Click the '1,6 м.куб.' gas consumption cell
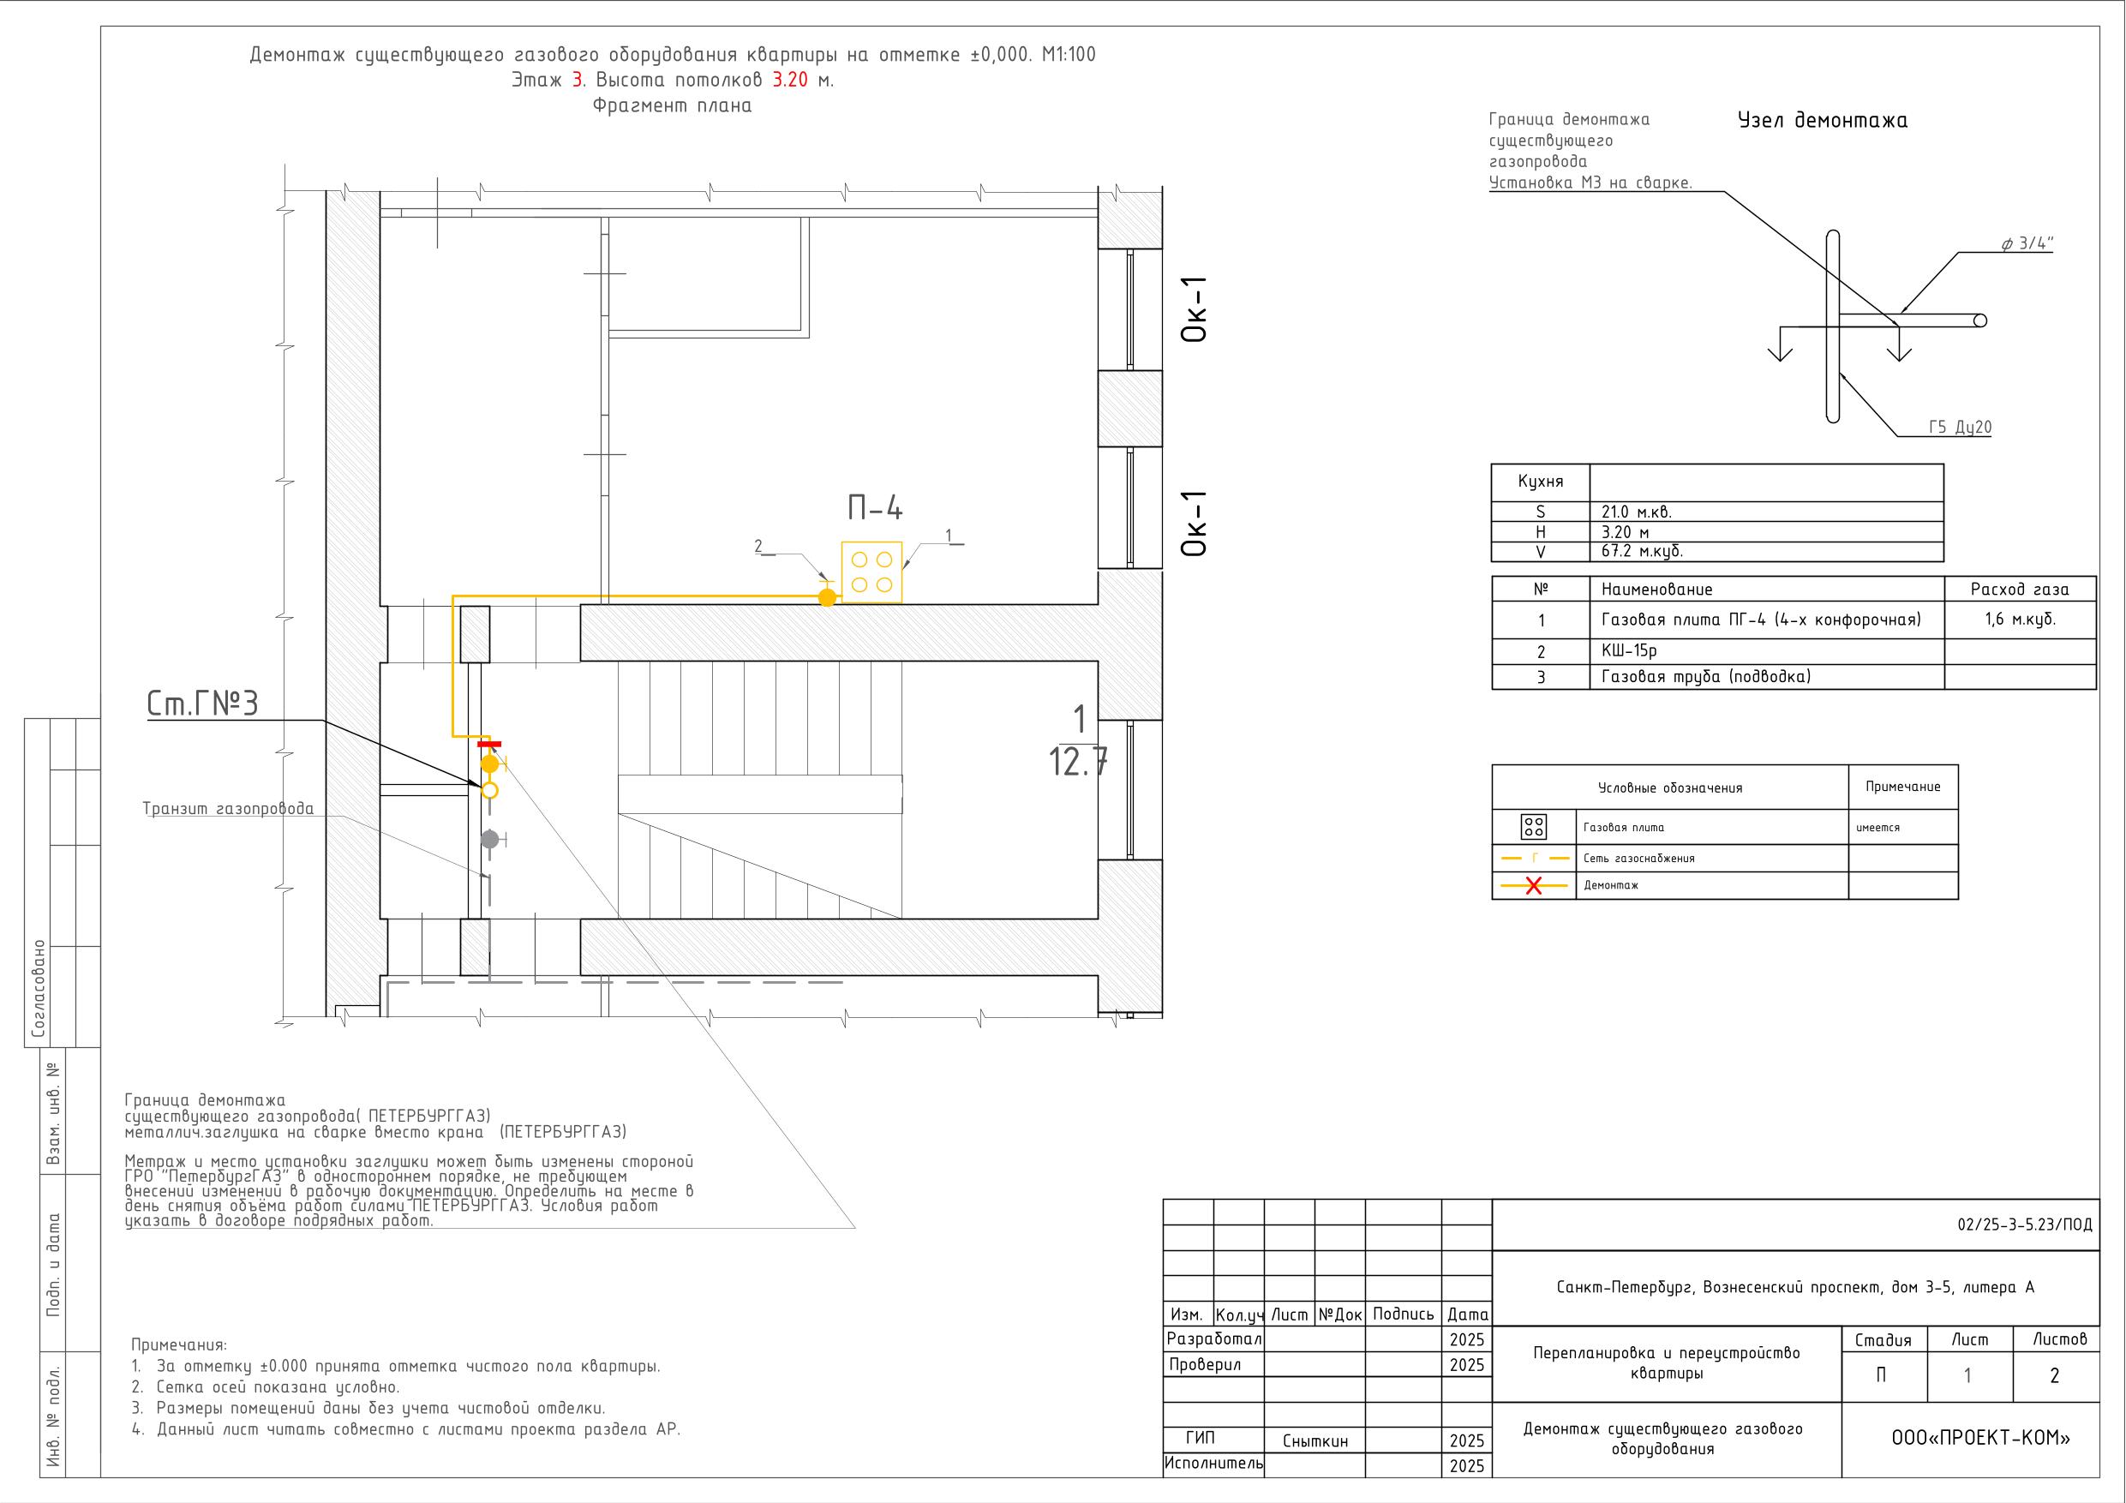Image resolution: width=2126 pixels, height=1503 pixels. (2021, 620)
